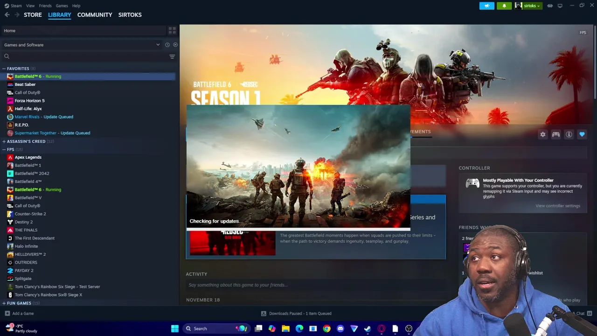
Task: Open the Battlefield 6 news thumbnail
Action: [x=233, y=243]
